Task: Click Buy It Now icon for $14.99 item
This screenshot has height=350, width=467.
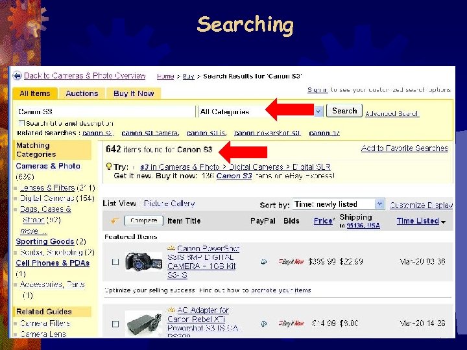Action: point(292,323)
